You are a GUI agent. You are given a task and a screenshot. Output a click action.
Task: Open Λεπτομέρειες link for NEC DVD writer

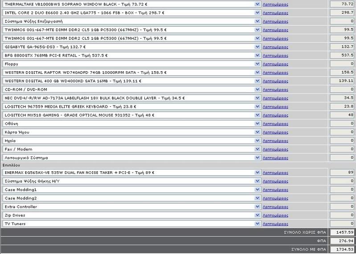tap(275, 98)
